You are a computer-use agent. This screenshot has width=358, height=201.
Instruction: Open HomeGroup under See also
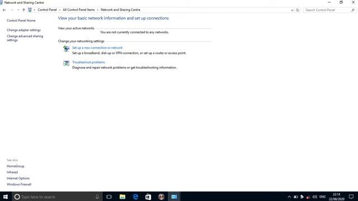tap(15, 166)
